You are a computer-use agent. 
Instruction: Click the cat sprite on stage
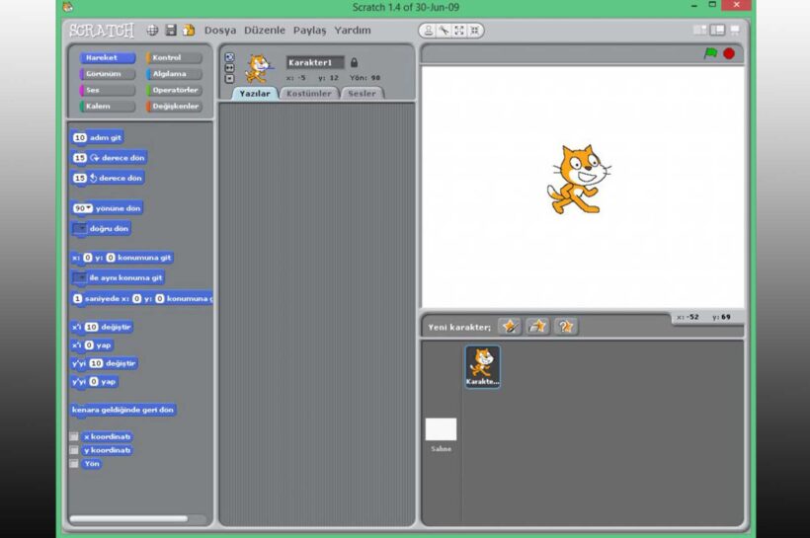click(x=579, y=179)
